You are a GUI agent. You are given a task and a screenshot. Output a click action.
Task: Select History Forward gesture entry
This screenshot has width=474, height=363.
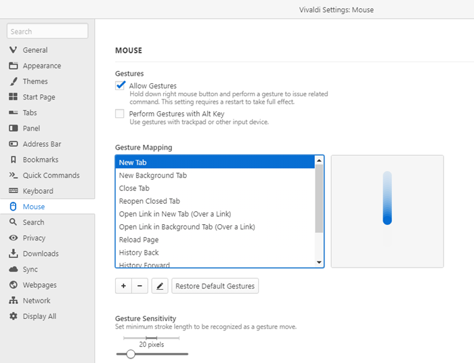click(215, 263)
